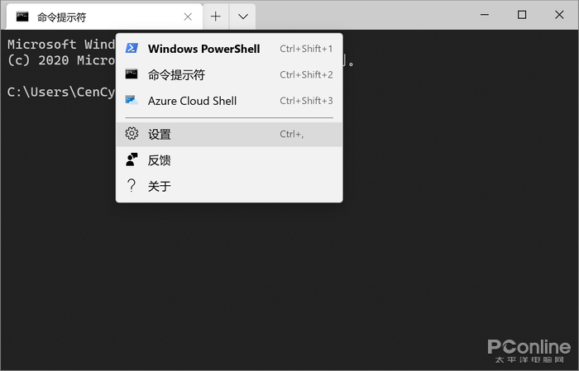This screenshot has width=579, height=371.
Task: Close the 命令提示符 tab
Action: click(x=188, y=17)
